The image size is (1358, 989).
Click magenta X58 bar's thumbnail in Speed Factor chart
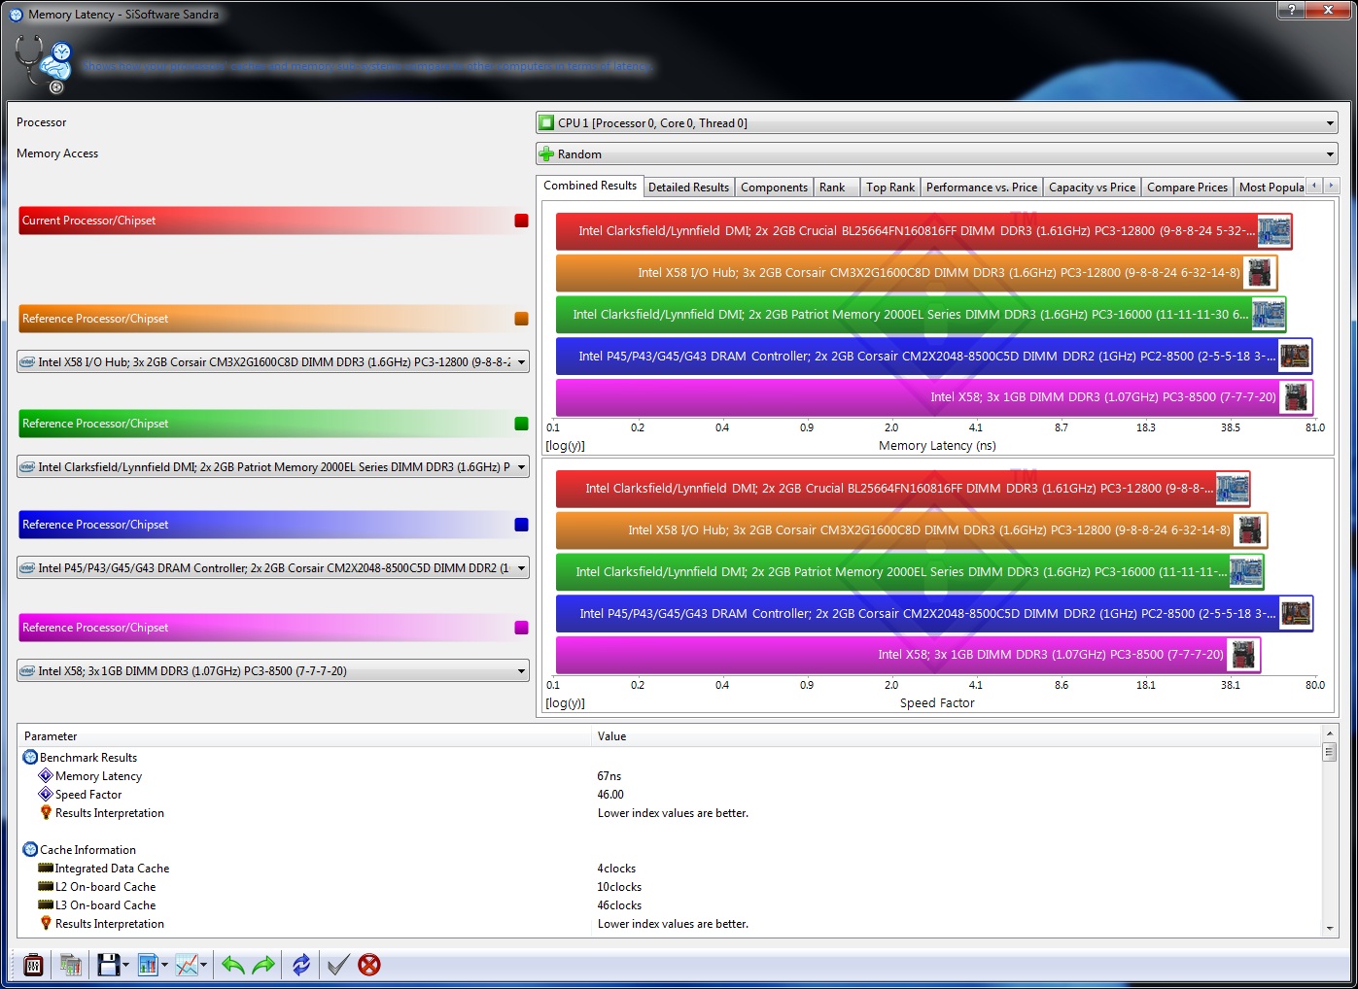(1243, 655)
